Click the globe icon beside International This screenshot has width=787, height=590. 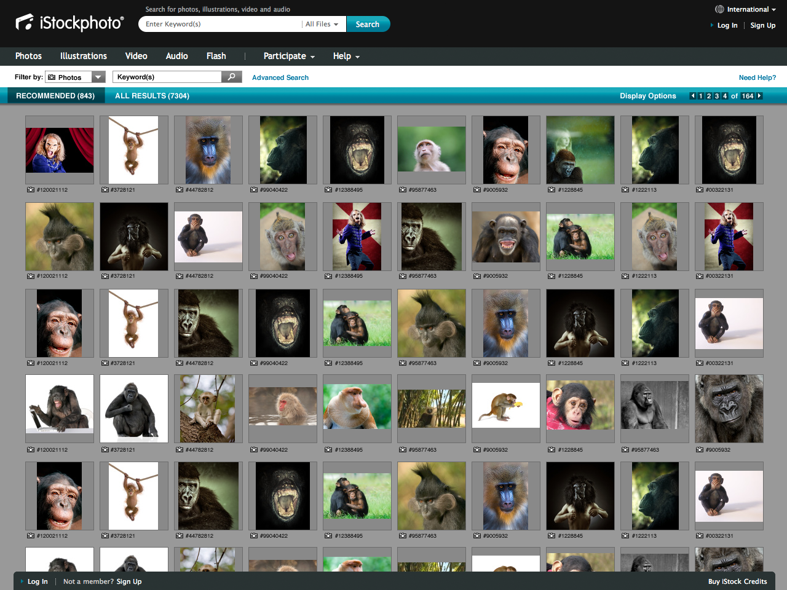[719, 9]
